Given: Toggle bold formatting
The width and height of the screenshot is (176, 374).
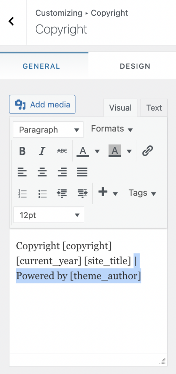Looking at the screenshot, I should click(22, 151).
